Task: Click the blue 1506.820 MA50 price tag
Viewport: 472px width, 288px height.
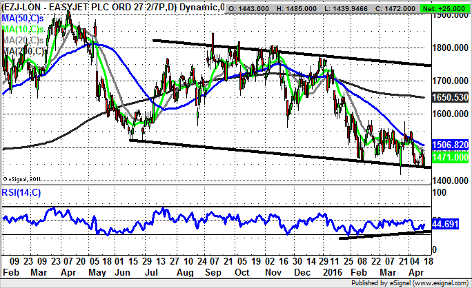Action: 451,145
